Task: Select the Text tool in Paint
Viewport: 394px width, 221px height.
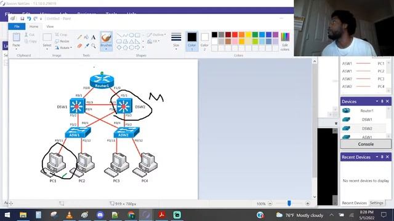Action: click(x=93, y=37)
